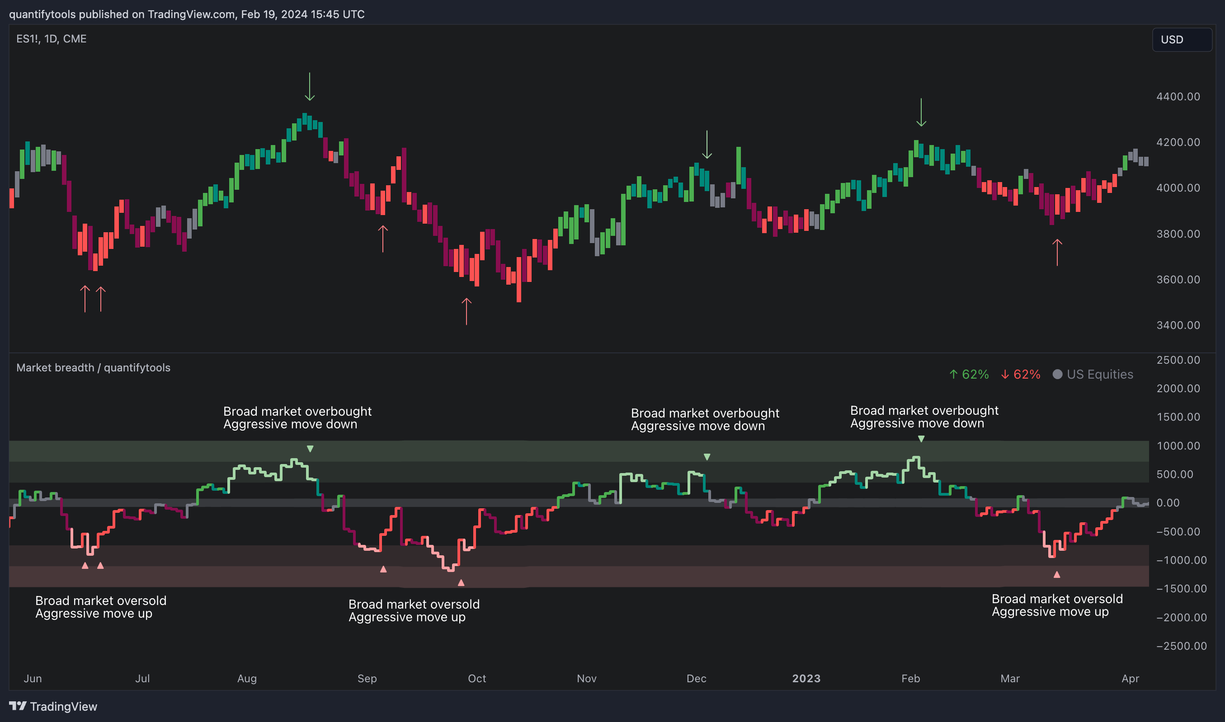Click the Apr label on time axis
The height and width of the screenshot is (722, 1225).
[1130, 679]
